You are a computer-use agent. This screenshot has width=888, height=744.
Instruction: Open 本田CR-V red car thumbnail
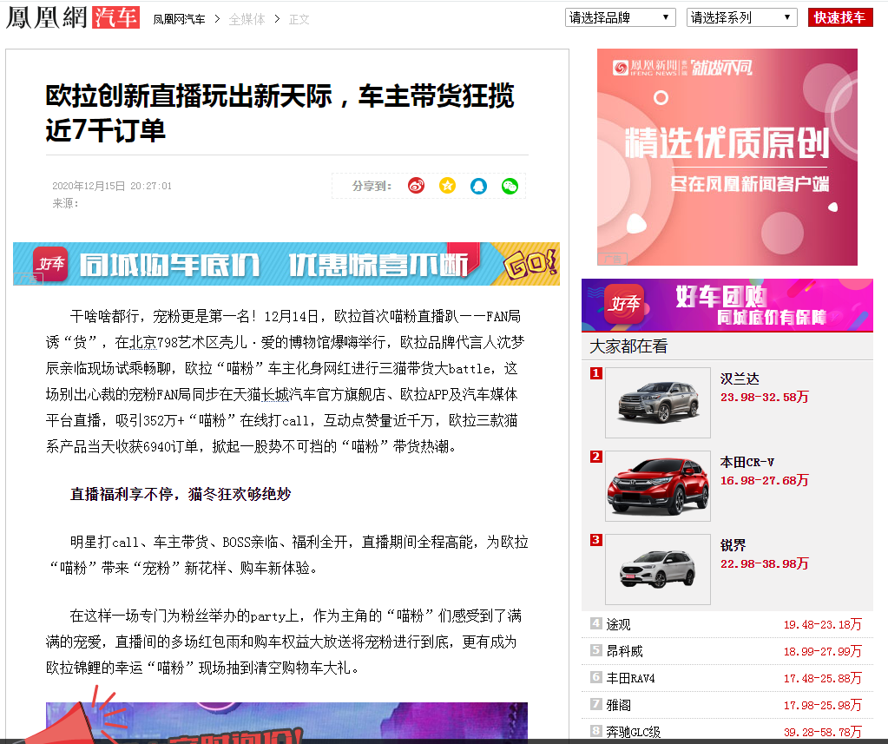click(x=657, y=486)
